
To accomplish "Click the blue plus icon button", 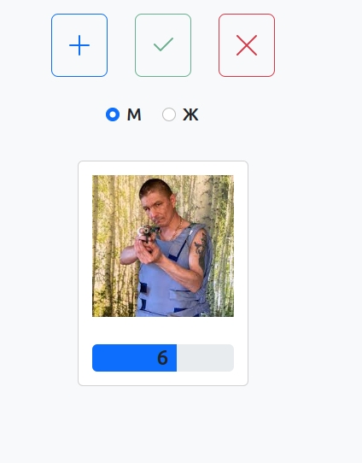I will (79, 45).
